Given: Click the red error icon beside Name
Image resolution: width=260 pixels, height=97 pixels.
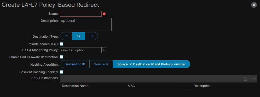Looking at the screenshot, I should pos(104,14).
